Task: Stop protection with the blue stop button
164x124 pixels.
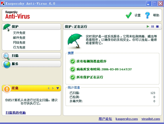Action: (157, 26)
